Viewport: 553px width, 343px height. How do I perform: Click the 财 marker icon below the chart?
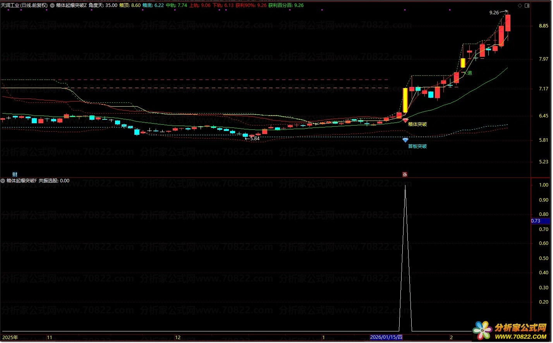(15, 175)
